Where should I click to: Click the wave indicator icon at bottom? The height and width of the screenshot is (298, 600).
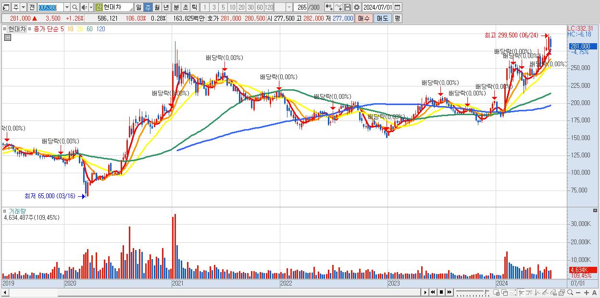[537, 292]
